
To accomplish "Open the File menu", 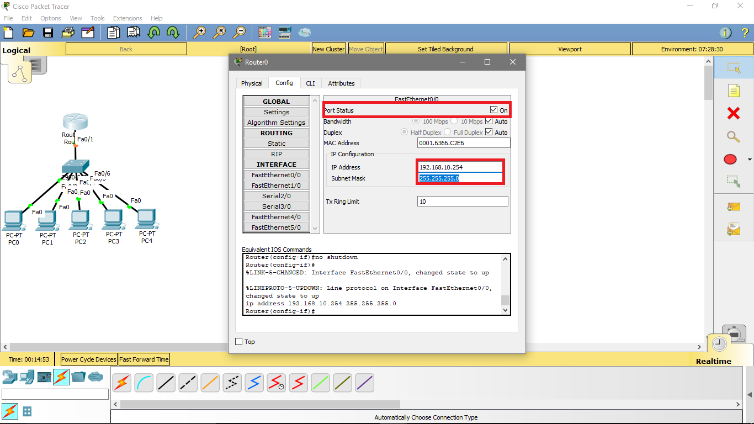I will pyautogui.click(x=8, y=18).
